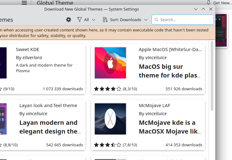Click the filter funnel icon
Viewport: 232px width, 160px height.
coord(80,20)
